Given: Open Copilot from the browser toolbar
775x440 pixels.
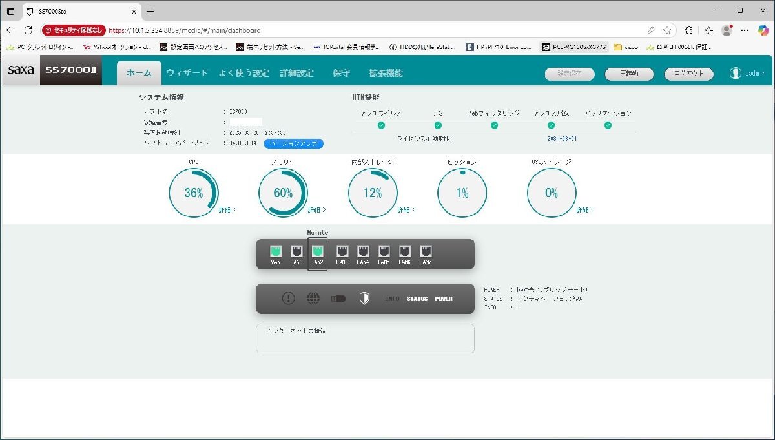Looking at the screenshot, I should tap(763, 30).
